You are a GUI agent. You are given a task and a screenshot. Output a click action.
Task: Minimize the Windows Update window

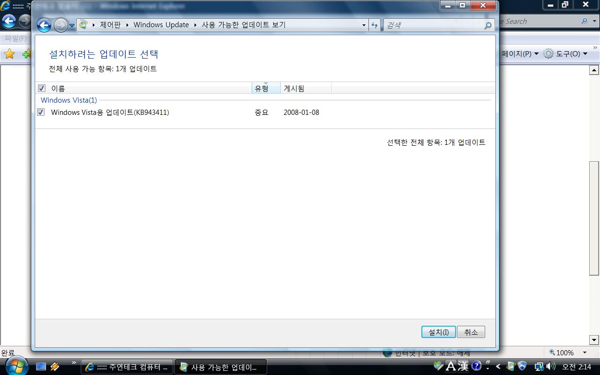click(448, 6)
